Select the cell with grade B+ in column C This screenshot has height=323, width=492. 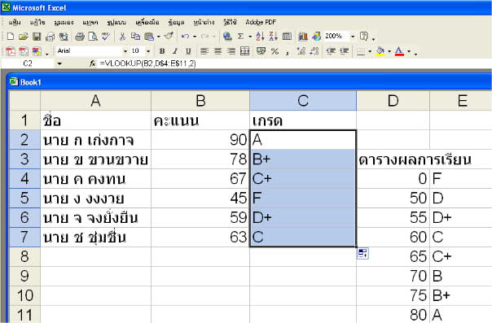point(303,159)
